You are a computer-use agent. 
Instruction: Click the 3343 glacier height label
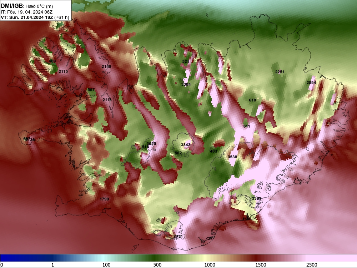[186, 145]
